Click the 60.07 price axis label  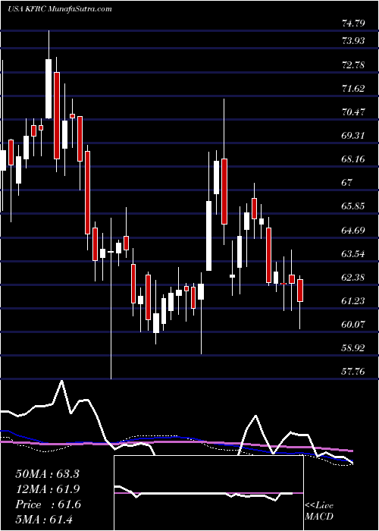(354, 325)
